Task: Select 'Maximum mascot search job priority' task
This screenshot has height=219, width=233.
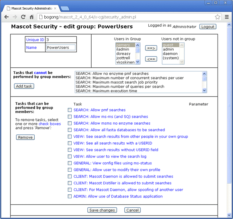Action: click(139, 82)
